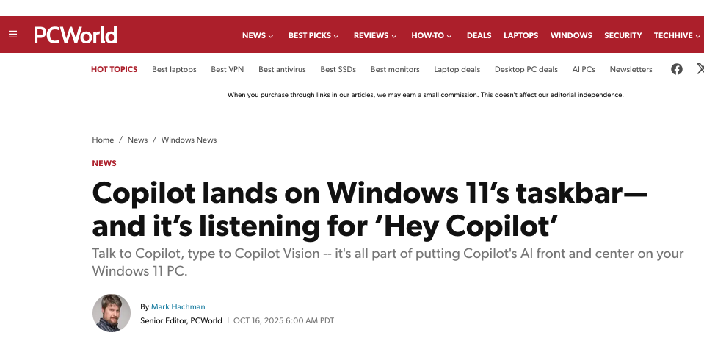Open the Deals menu item
704x341 pixels.
[479, 35]
